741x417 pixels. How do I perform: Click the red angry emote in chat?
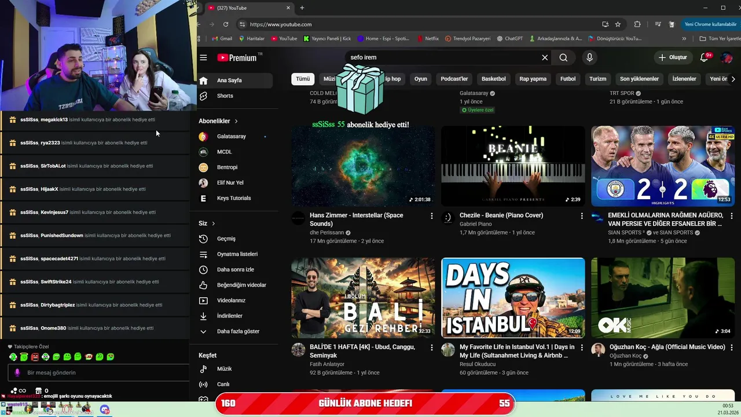tap(35, 357)
